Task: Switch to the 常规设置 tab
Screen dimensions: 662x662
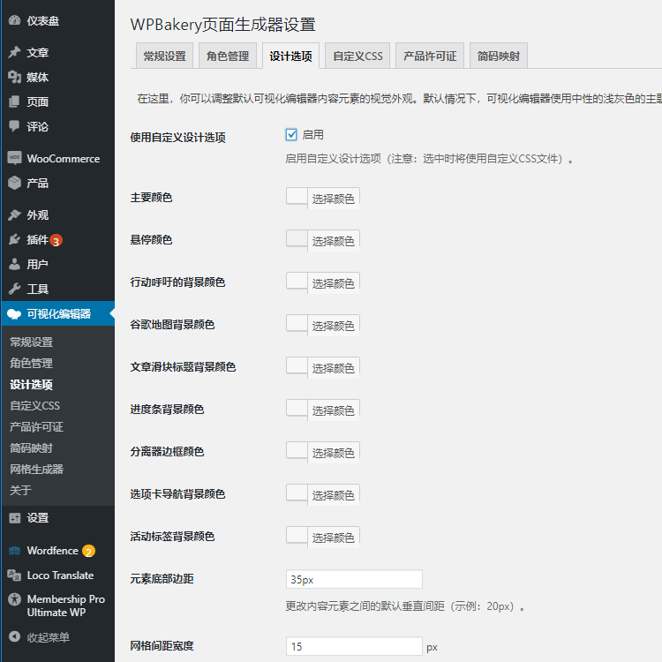Action: (x=165, y=56)
